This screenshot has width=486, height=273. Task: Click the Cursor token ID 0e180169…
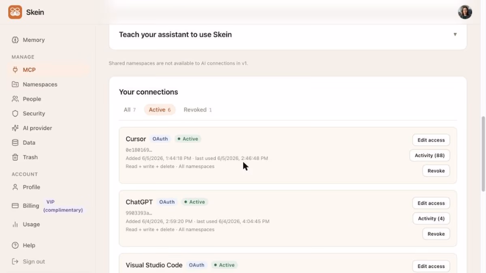139,150
